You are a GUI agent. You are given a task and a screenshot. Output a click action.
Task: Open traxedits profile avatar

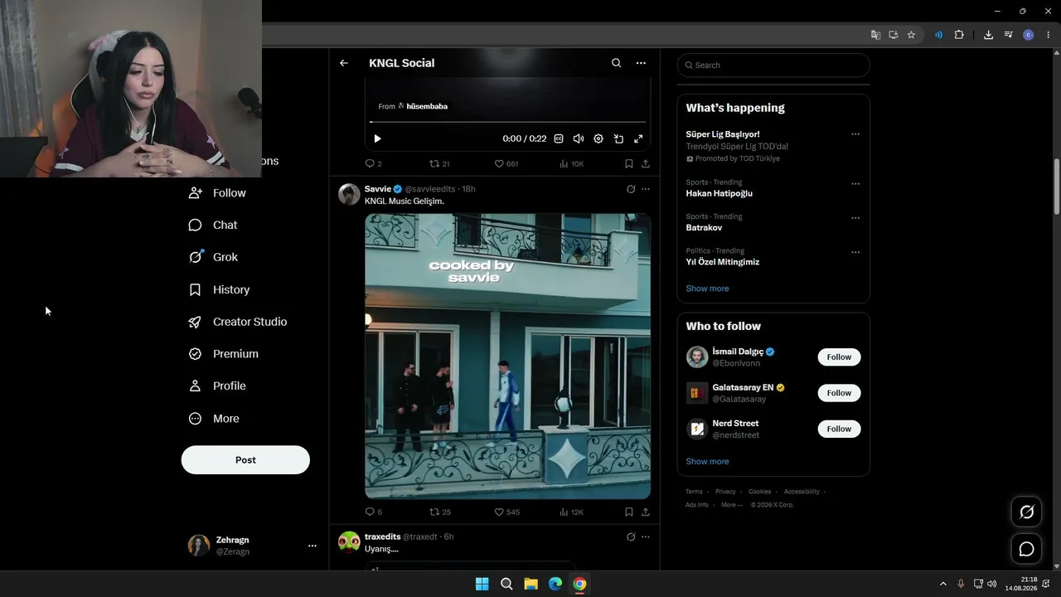click(349, 541)
